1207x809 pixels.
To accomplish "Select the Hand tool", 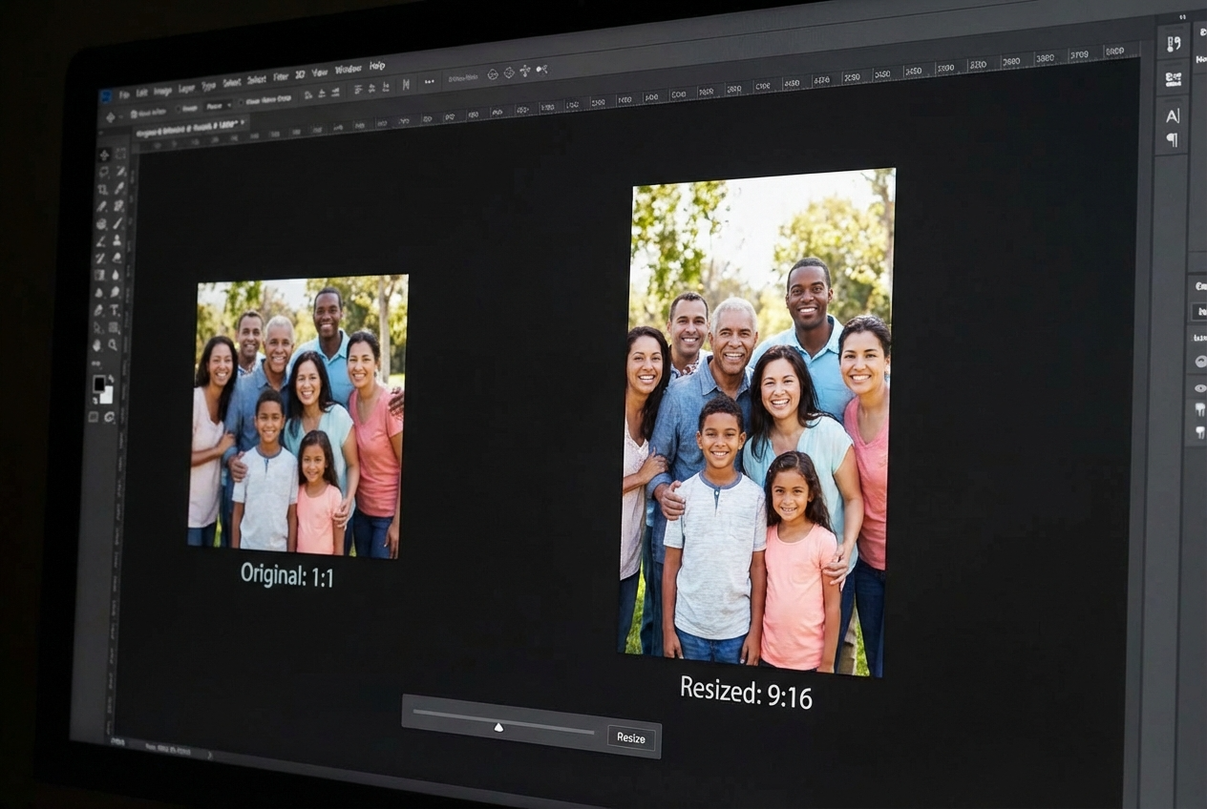I will (x=98, y=344).
